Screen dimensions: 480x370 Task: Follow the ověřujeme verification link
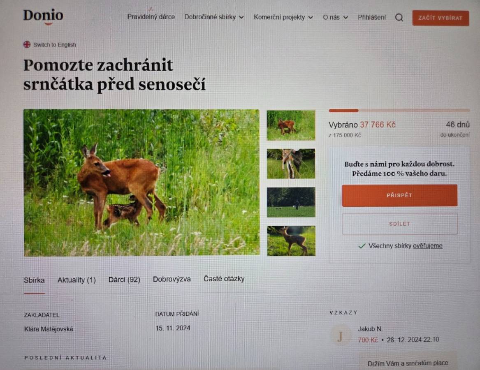click(x=427, y=246)
